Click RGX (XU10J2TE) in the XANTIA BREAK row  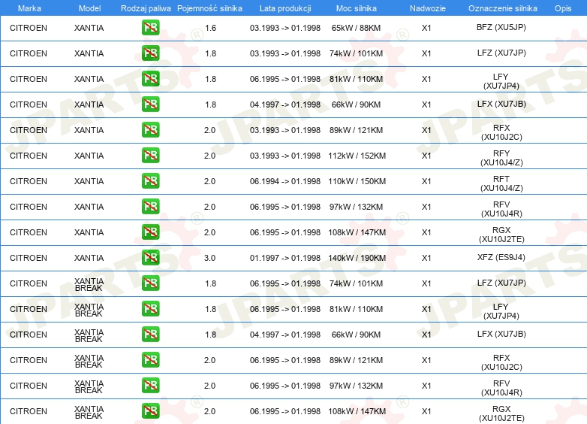(501, 413)
